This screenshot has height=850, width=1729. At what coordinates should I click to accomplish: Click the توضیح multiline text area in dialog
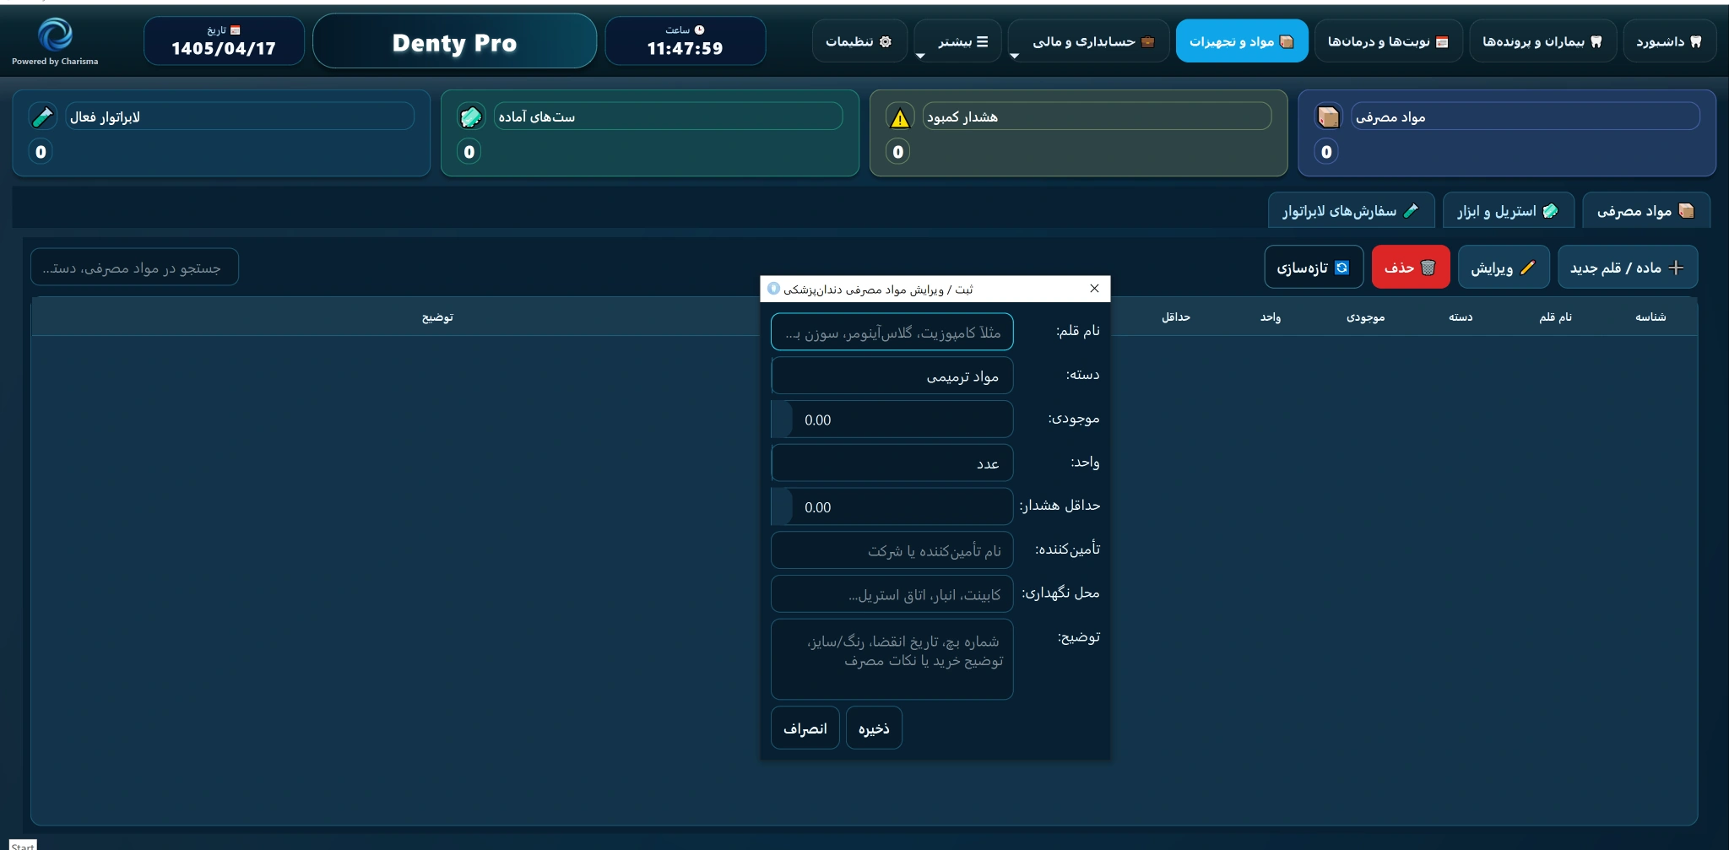click(892, 659)
